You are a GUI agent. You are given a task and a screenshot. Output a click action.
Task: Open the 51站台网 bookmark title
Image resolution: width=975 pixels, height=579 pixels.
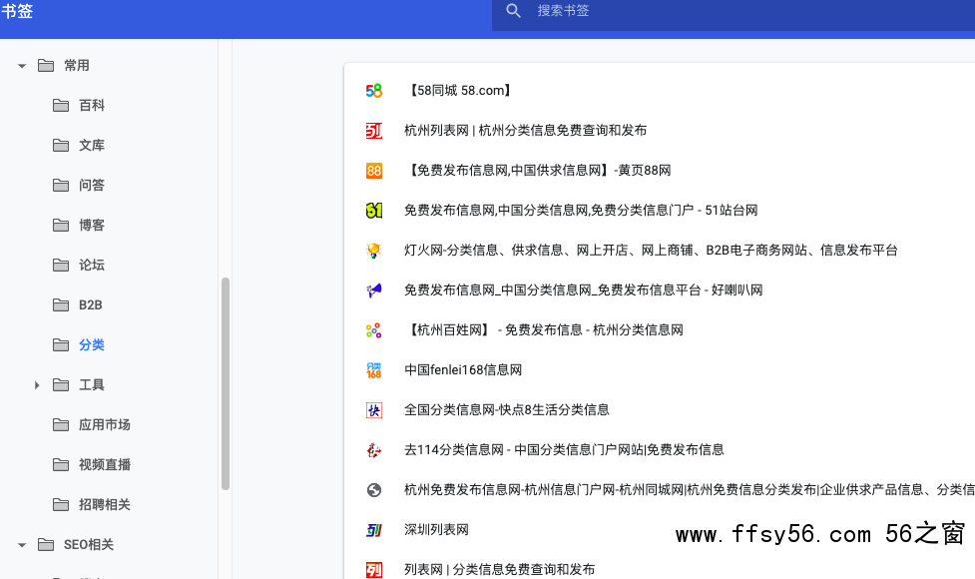click(581, 211)
